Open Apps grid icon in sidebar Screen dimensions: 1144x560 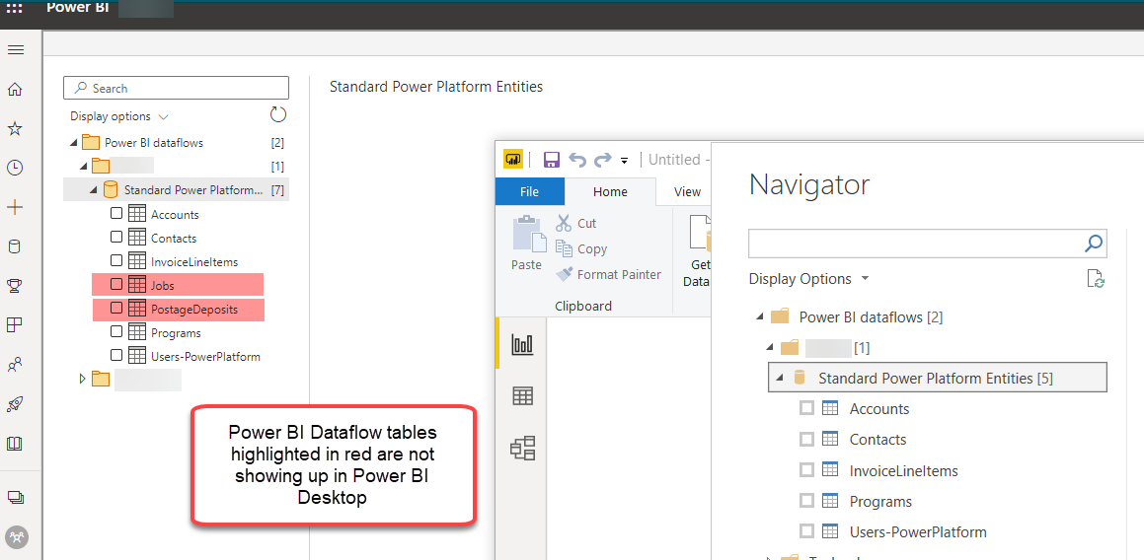(15, 325)
